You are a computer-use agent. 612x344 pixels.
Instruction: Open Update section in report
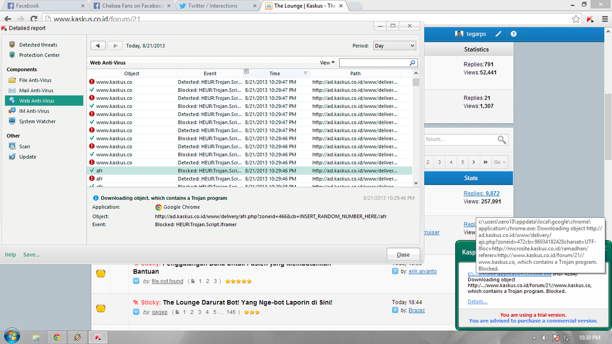(x=27, y=157)
